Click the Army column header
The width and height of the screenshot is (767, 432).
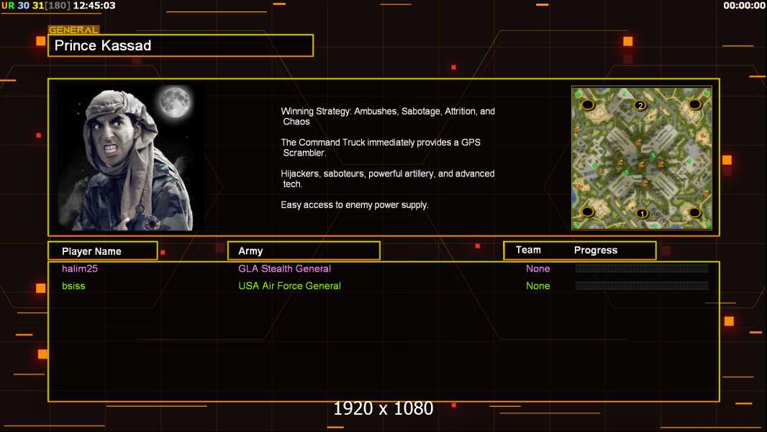coord(304,251)
